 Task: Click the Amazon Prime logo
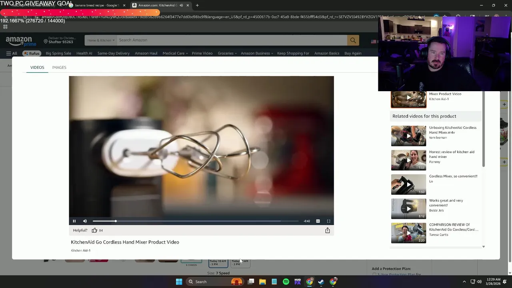pyautogui.click(x=21, y=41)
